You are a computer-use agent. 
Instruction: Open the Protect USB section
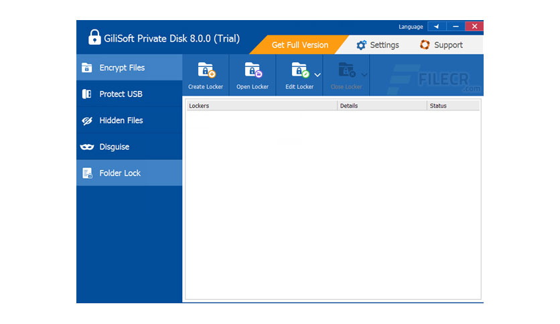[129, 94]
